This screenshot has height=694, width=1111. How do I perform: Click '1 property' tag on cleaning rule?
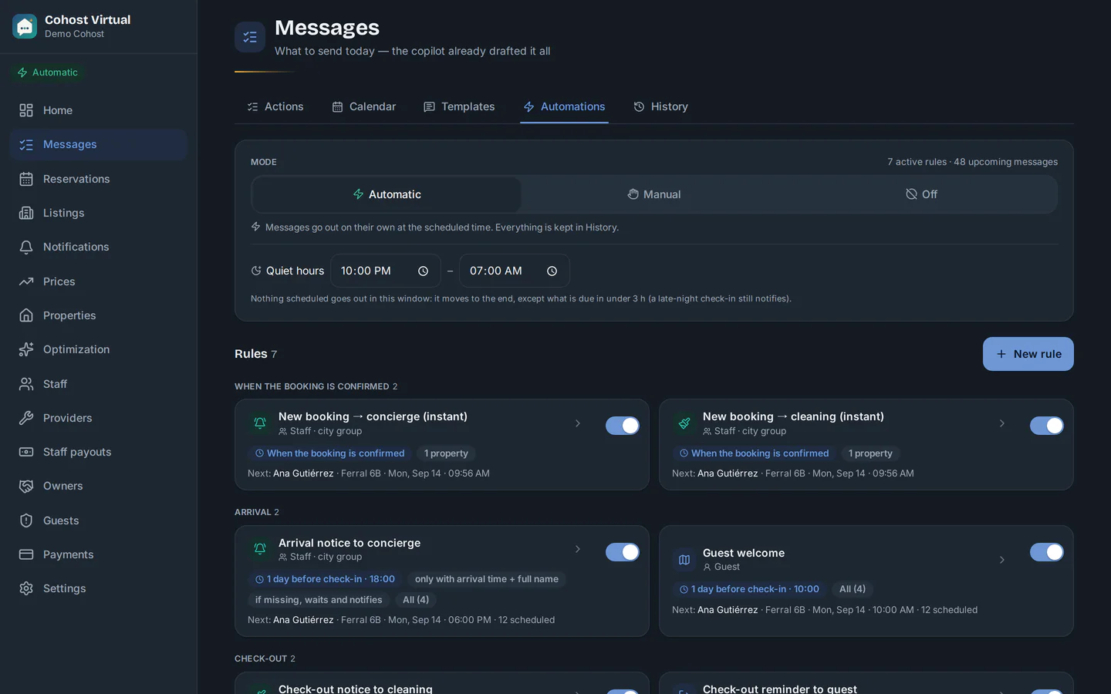870,453
